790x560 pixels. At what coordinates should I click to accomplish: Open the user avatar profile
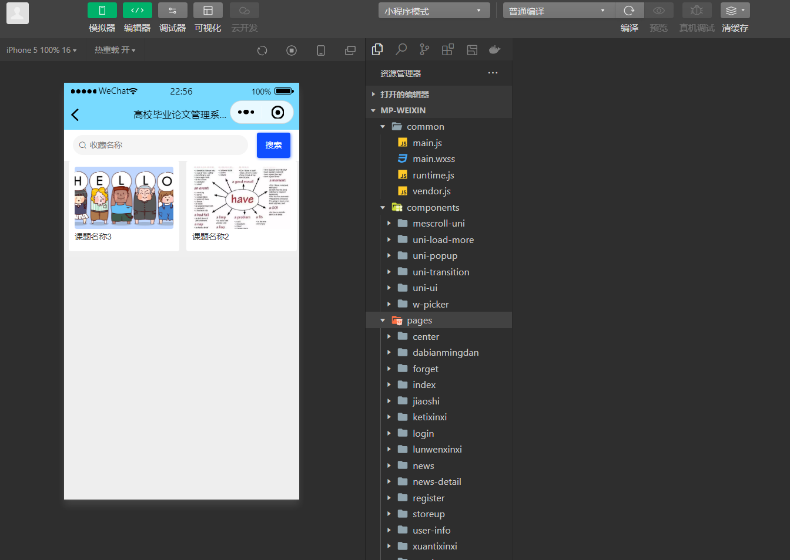click(18, 13)
